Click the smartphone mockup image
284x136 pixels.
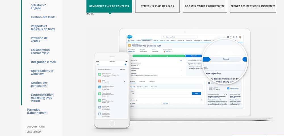point(112,90)
